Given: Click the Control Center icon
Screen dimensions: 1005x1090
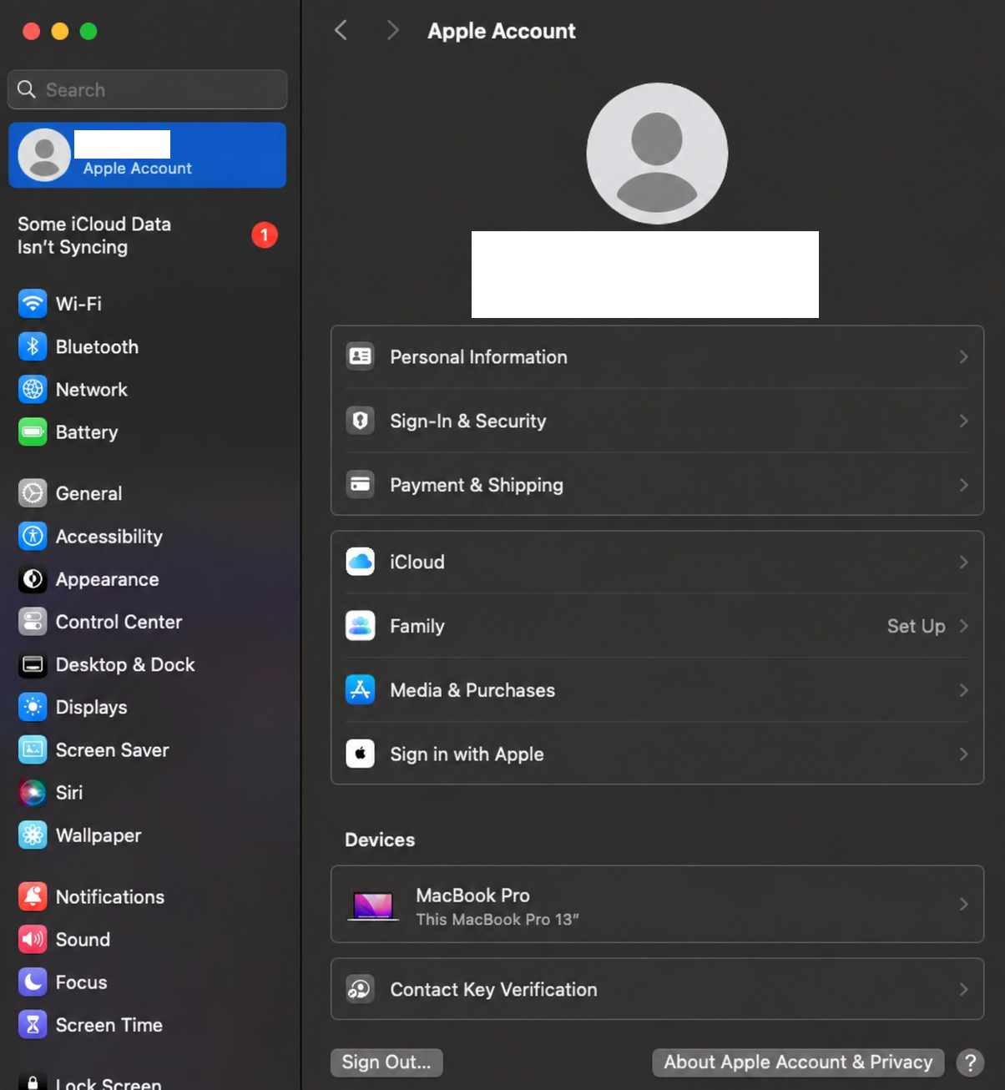Looking at the screenshot, I should 33,622.
